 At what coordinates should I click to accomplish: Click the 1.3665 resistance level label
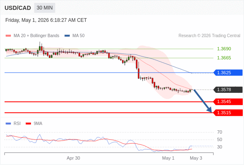[224, 58]
